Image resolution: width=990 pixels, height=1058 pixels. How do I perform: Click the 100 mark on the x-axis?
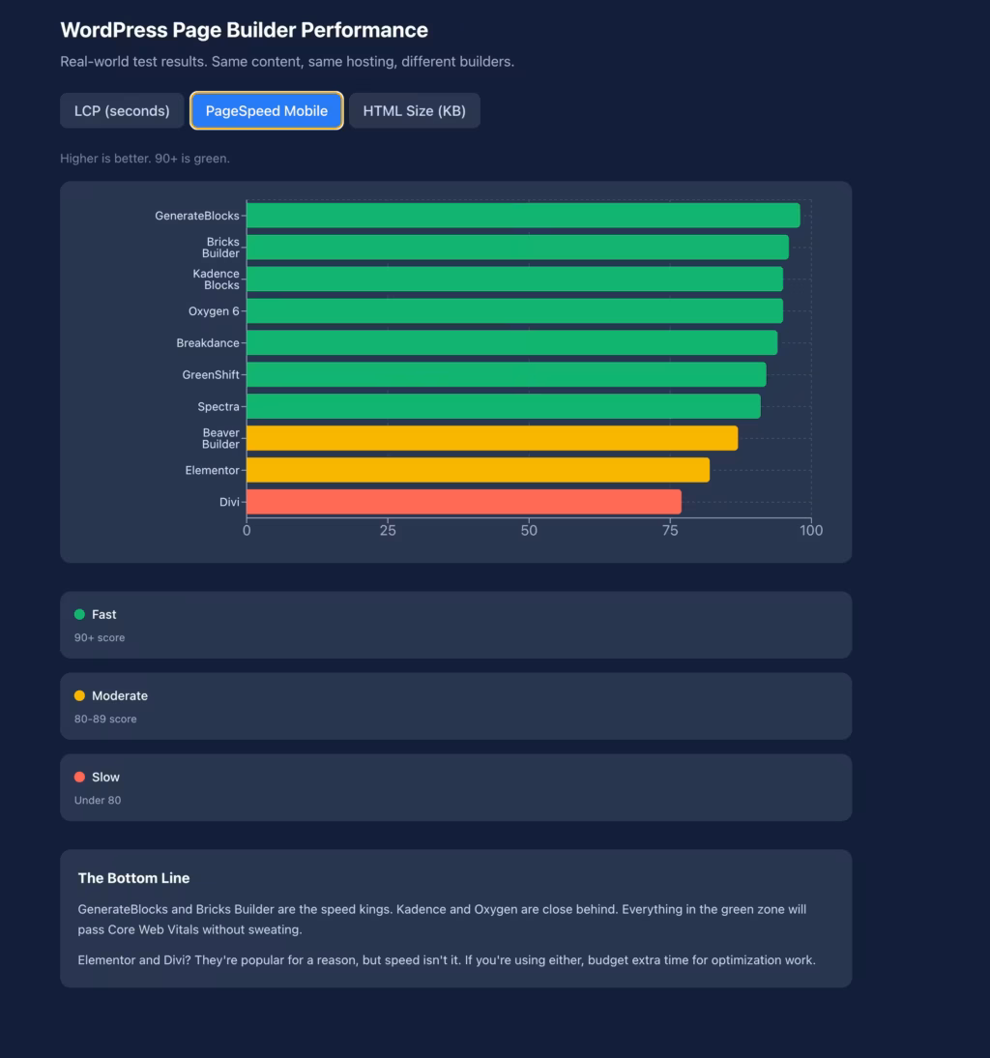812,530
